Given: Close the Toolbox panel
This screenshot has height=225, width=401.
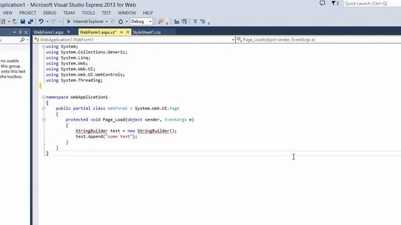Looking at the screenshot, I should pos(26,32).
